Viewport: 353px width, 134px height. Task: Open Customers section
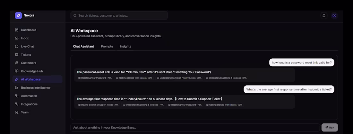tap(37, 63)
